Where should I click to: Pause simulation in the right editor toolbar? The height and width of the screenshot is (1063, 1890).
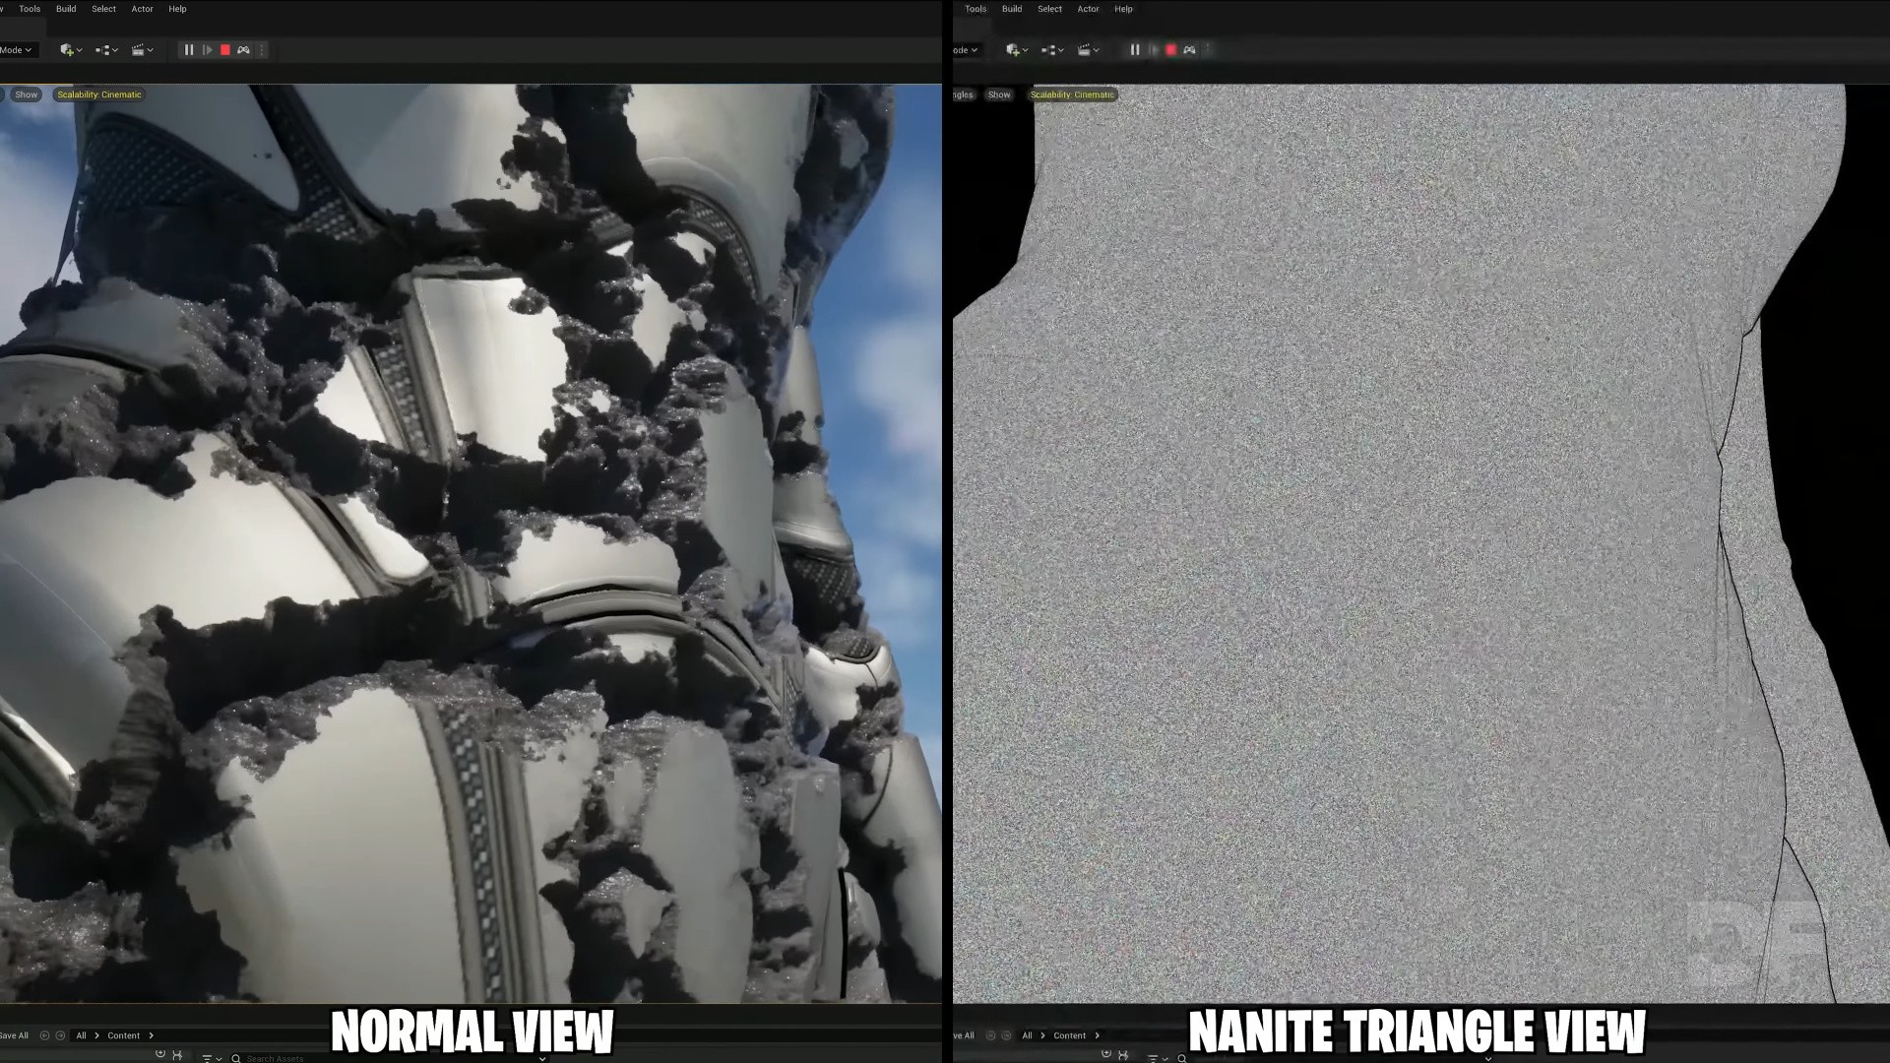1134,50
